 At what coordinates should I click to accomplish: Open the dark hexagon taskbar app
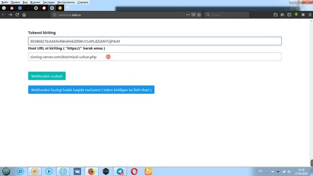[106, 172]
